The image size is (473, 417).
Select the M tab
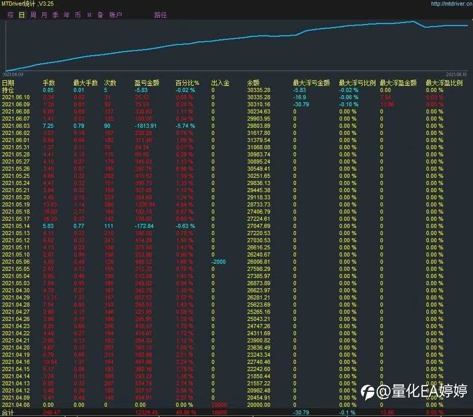point(89,15)
